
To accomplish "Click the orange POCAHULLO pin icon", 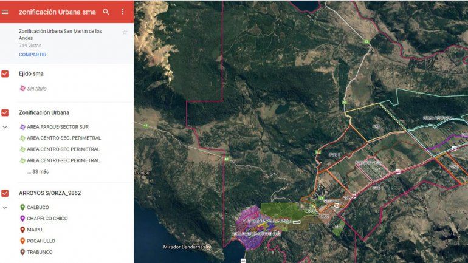I will (x=22, y=241).
